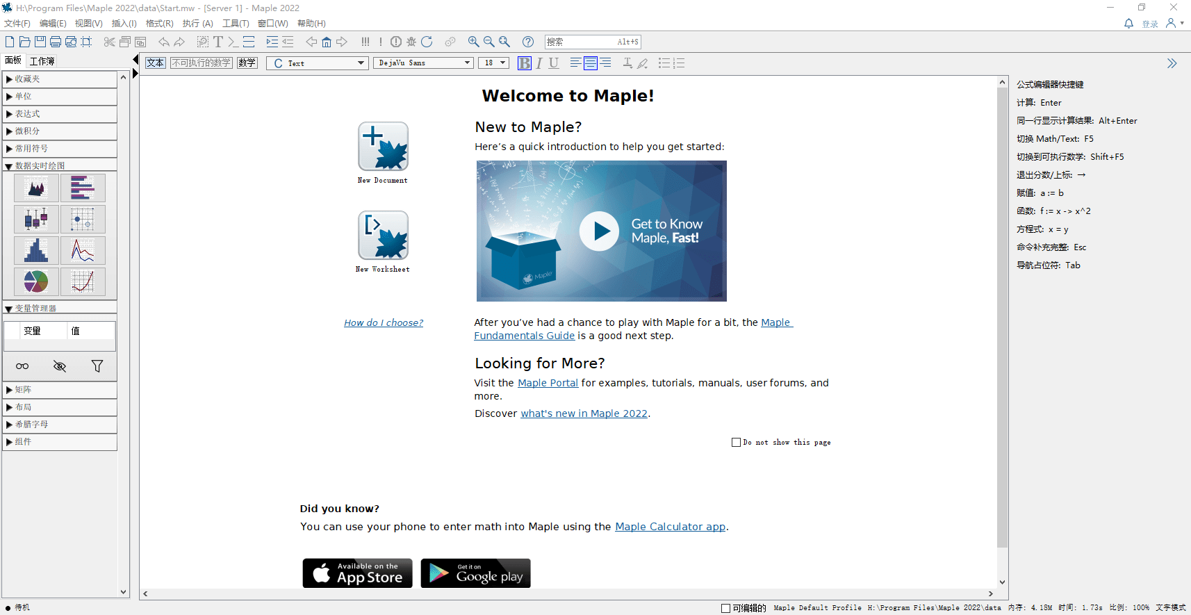Click the zoom in magnifier icon
Image resolution: width=1191 pixels, height=615 pixels.
tap(473, 42)
